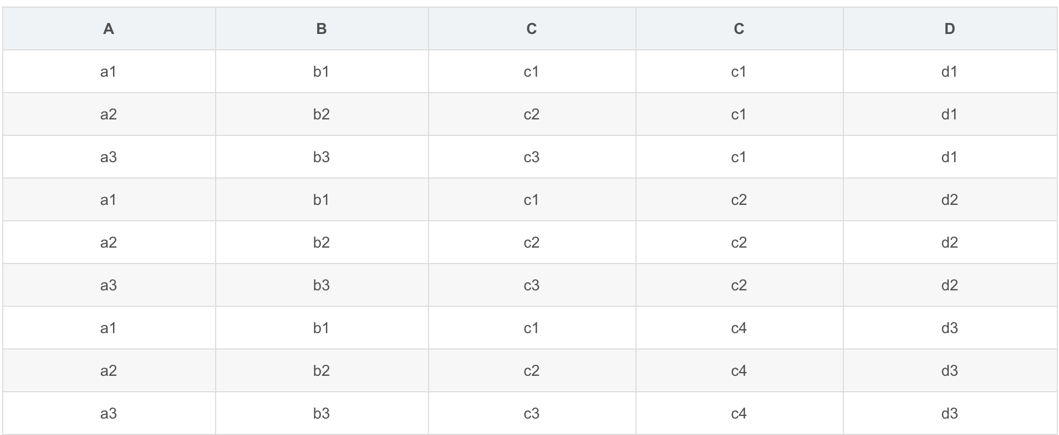Click the c3 cell in the third data row
The width and height of the screenshot is (1059, 435).
pos(531,157)
